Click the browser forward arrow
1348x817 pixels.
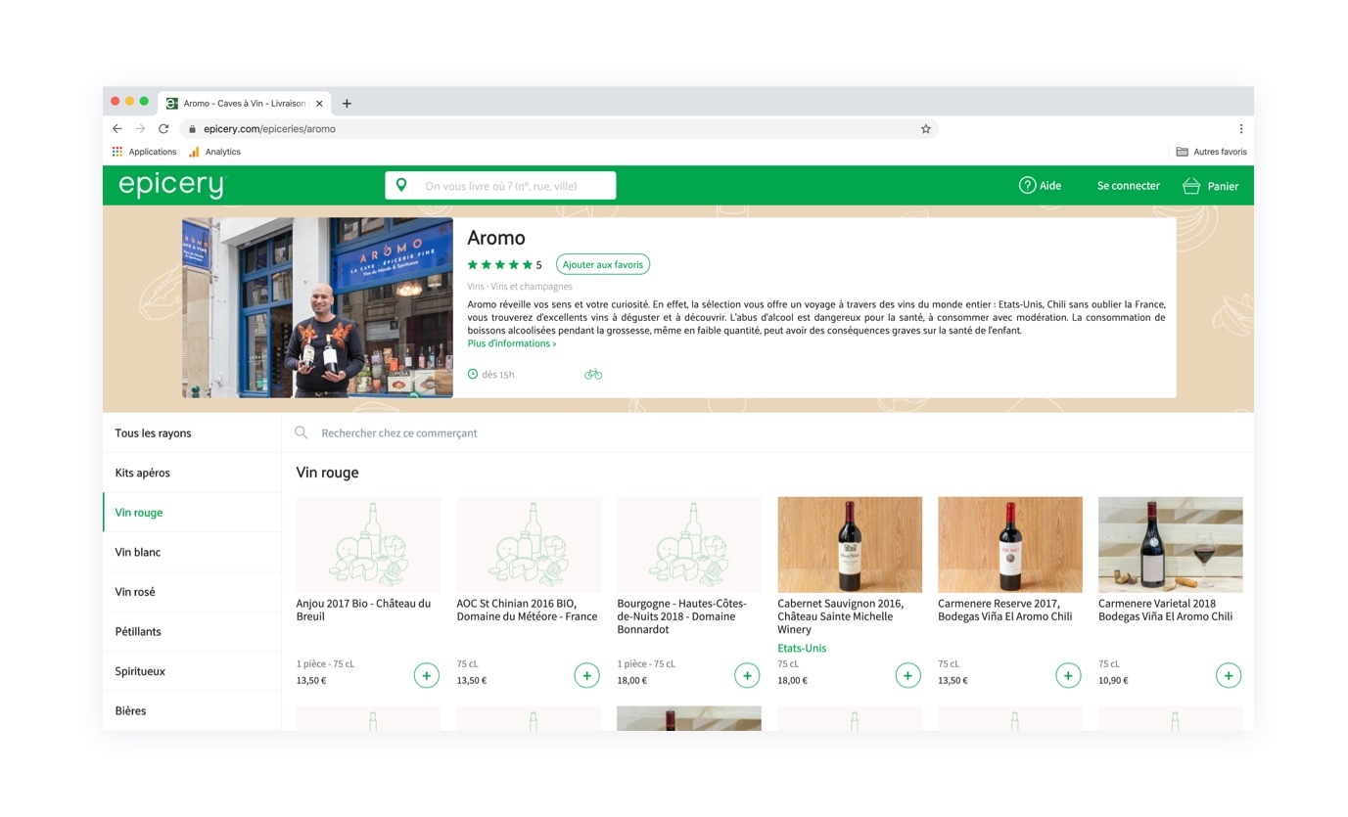click(x=140, y=128)
